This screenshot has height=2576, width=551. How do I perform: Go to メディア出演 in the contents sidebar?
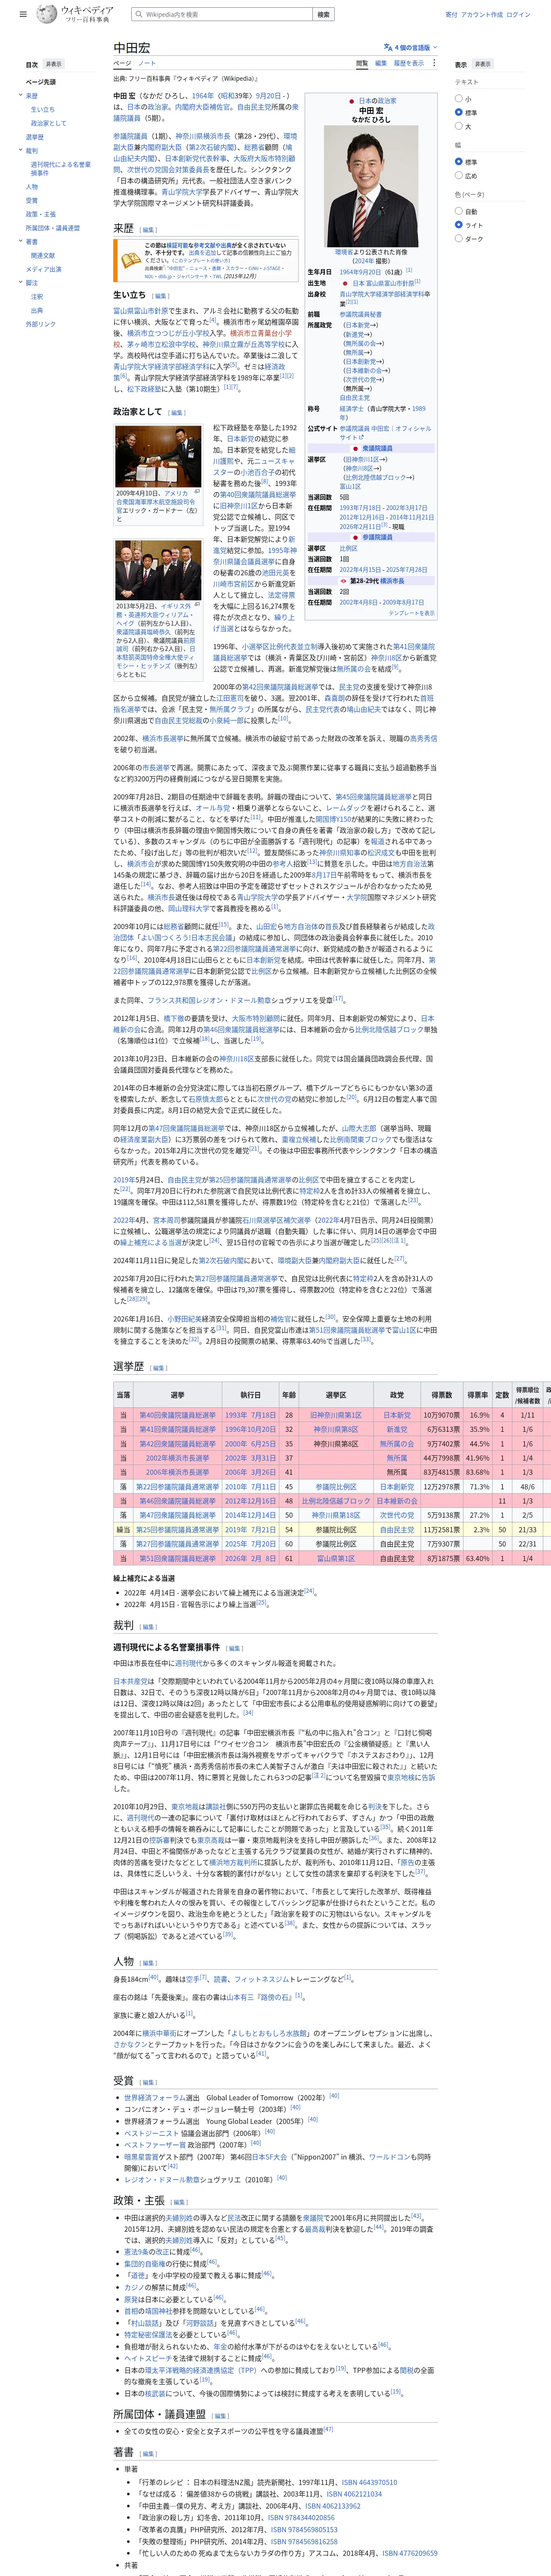44,269
